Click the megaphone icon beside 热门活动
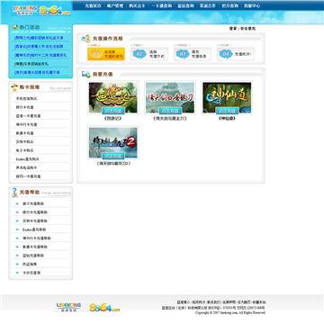Screen dimensions: 324x324 [15, 27]
